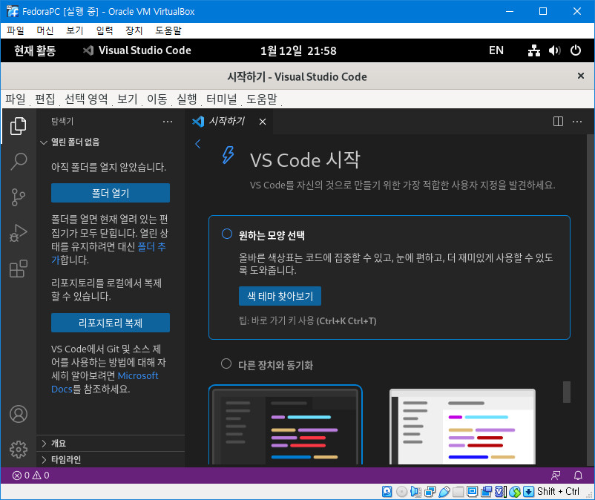595x500 pixels.
Task: Open the editor more actions ellipsis
Action: point(577,122)
